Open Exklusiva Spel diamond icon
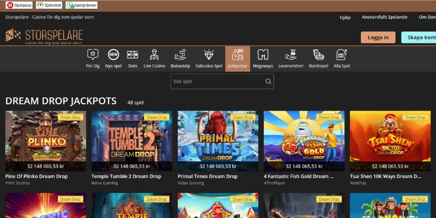Screen dimensions: 436x218 [209, 55]
